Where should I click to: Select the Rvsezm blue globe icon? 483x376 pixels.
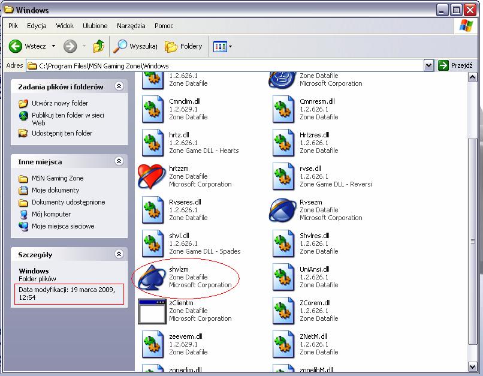click(x=282, y=210)
